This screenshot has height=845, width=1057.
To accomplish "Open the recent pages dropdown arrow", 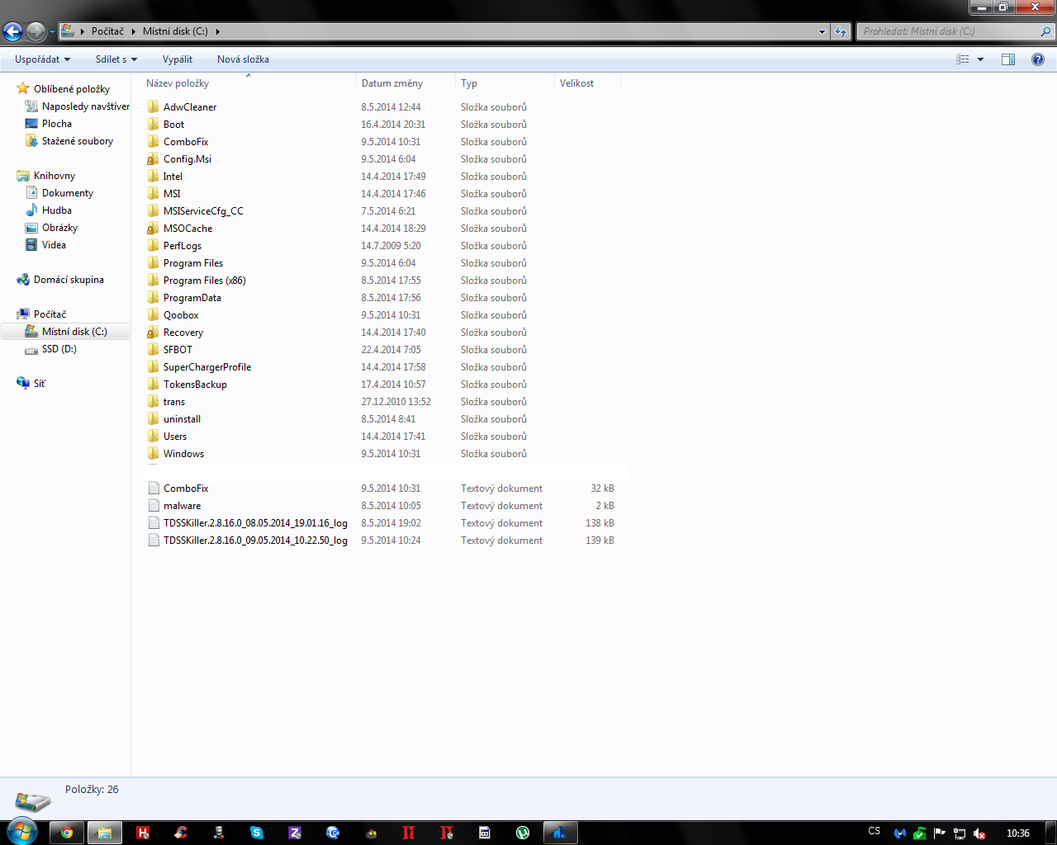I will point(52,32).
